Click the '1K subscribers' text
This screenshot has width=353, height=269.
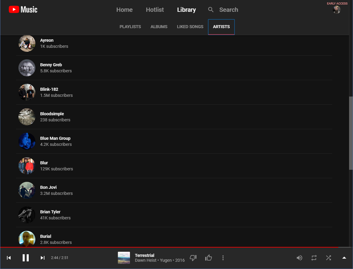[54, 47]
